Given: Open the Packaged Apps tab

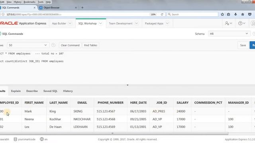Looking at the screenshot, I should [x=154, y=23].
